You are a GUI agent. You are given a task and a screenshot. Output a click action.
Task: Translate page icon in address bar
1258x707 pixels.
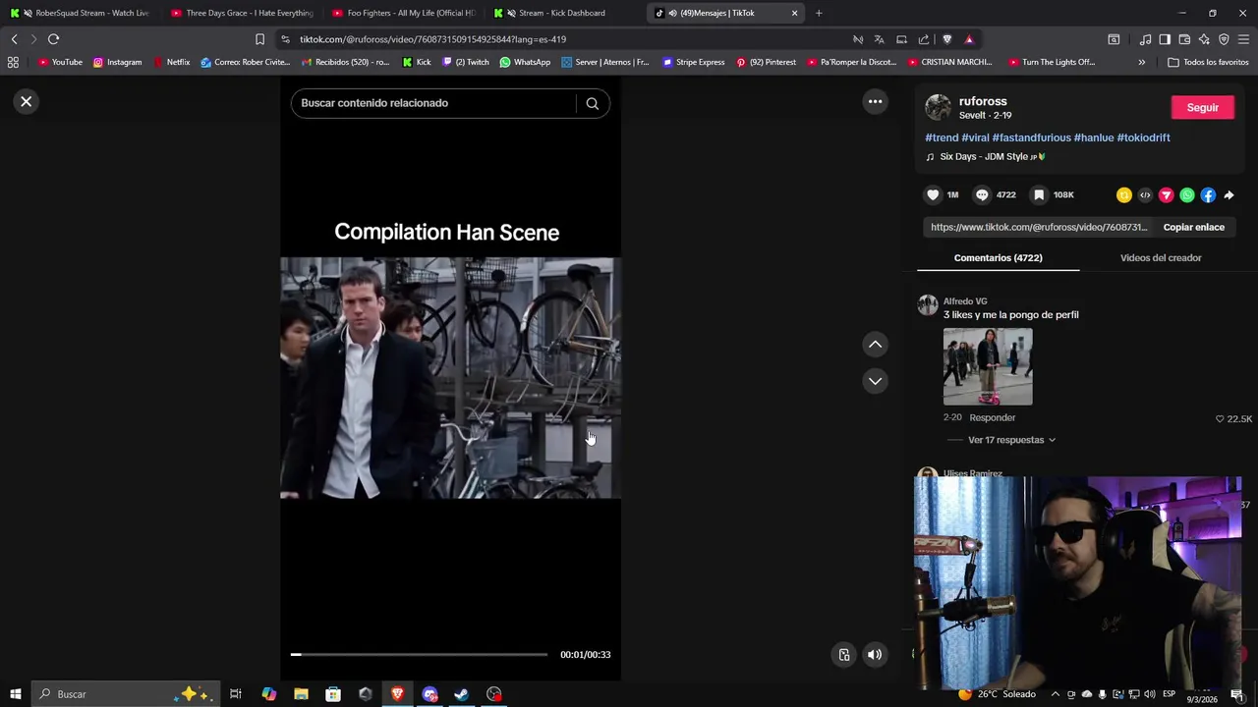[x=879, y=39]
